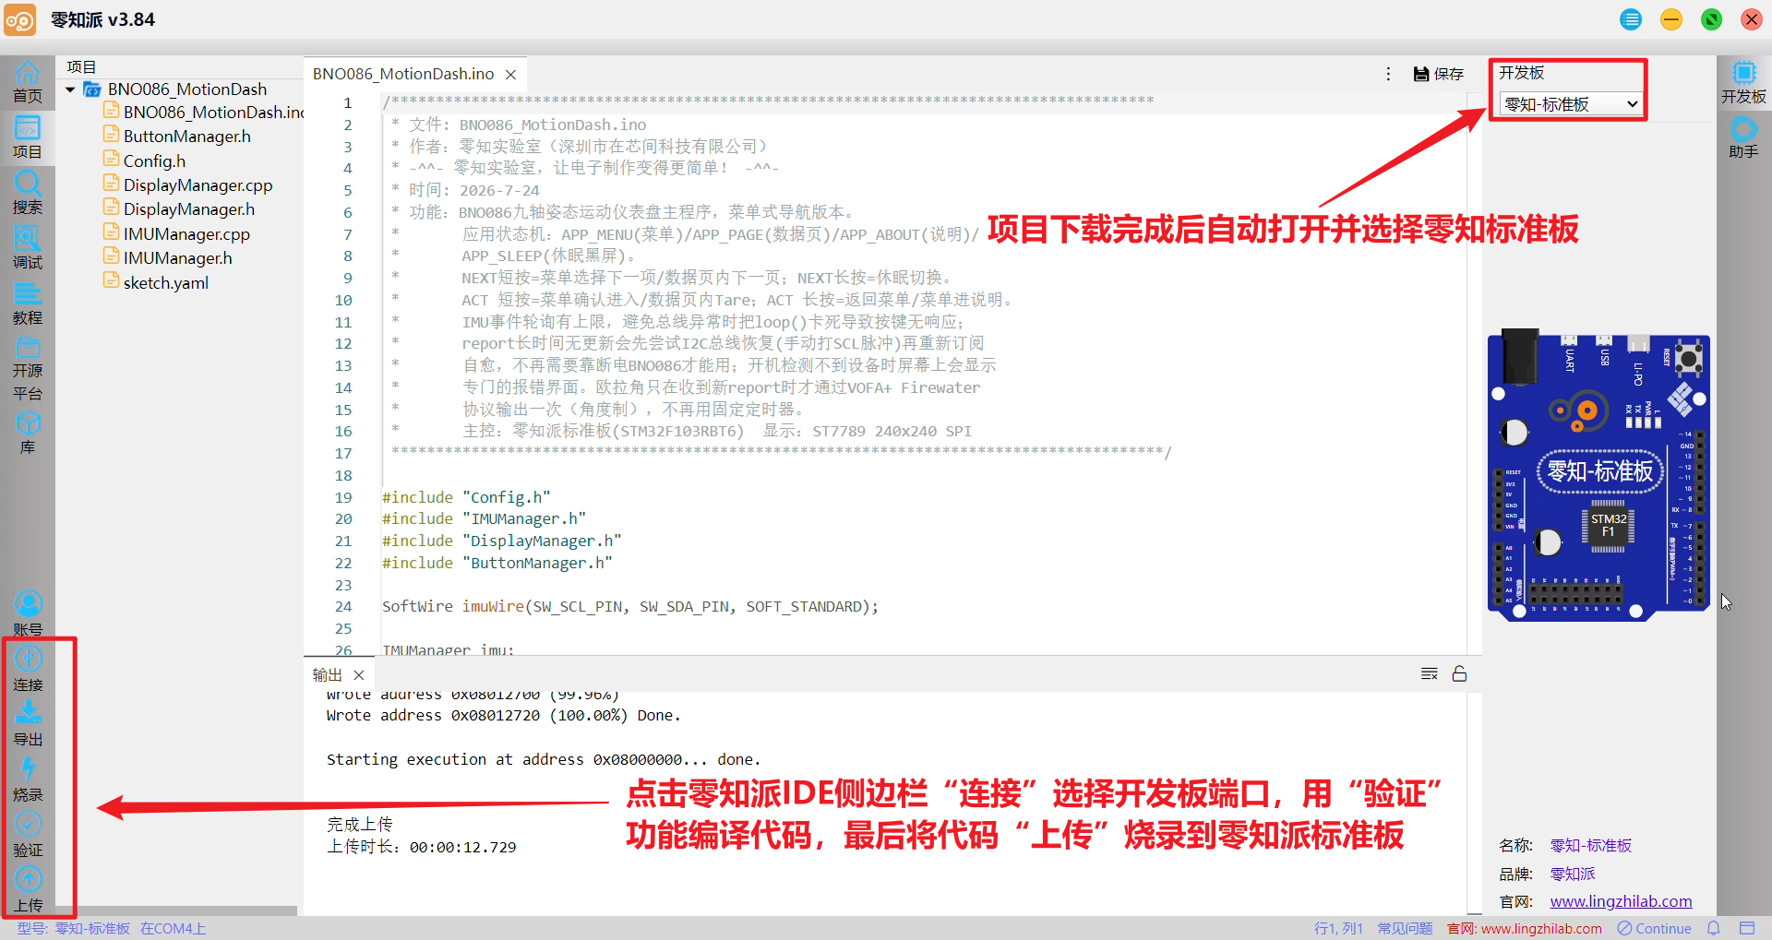Open the 调试 debug sidebar icon
The width and height of the screenshot is (1772, 940).
click(x=27, y=248)
